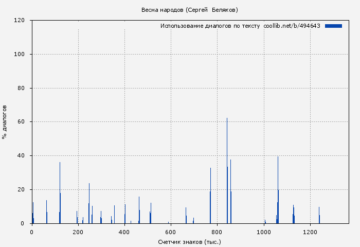Select the "Счетчик знаков (тыс.)" x-axis label
This screenshot has height=247, width=360.
(190, 241)
